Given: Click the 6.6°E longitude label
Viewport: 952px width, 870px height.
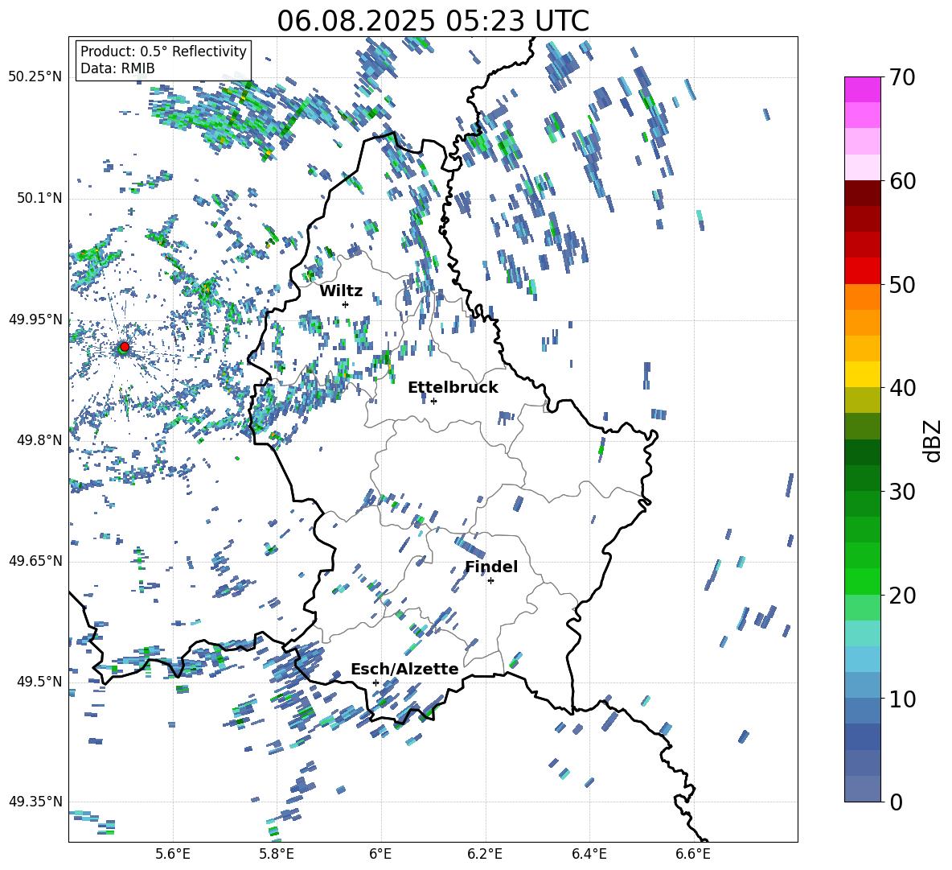Looking at the screenshot, I should click(693, 854).
